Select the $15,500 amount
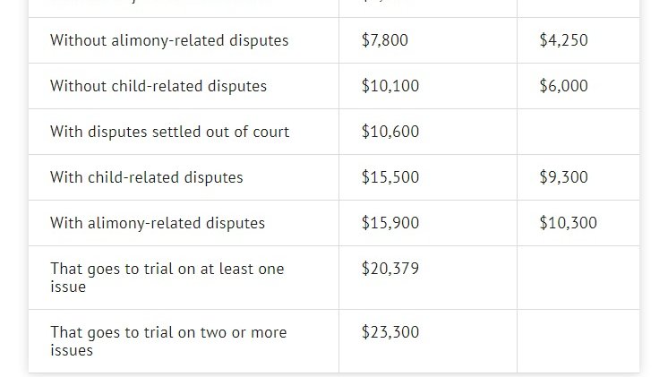 390,177
